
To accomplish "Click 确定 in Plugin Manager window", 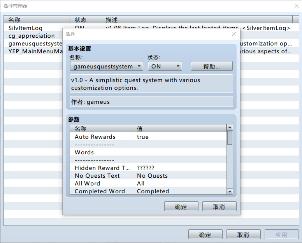I will pos(205,234).
